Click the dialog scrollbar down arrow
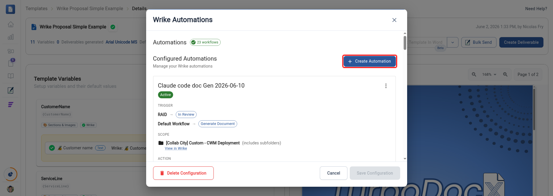 click(405, 159)
